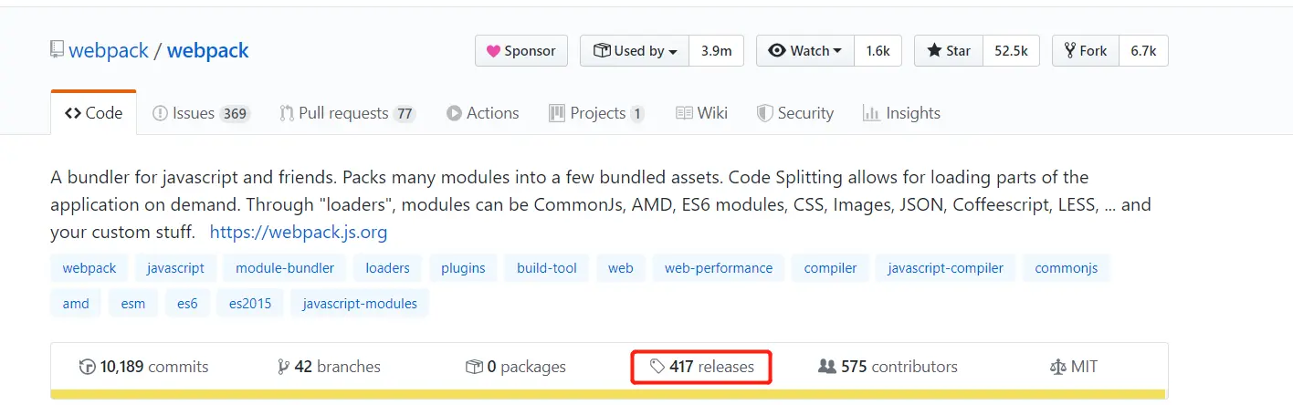The image size is (1293, 405).
Task: View the 575 contributors list
Action: click(888, 367)
